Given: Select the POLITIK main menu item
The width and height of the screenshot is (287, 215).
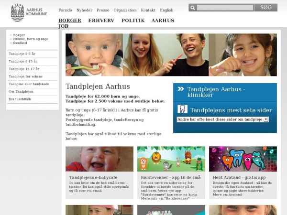Looking at the screenshot, I should (x=133, y=20).
